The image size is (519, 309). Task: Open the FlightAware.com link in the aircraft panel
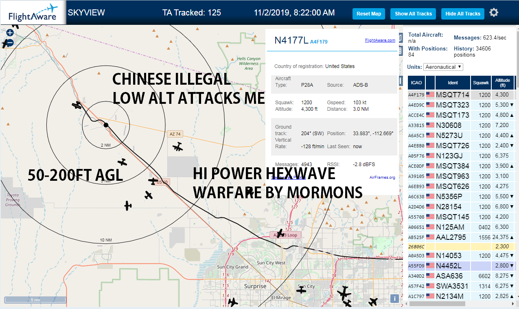[380, 40]
